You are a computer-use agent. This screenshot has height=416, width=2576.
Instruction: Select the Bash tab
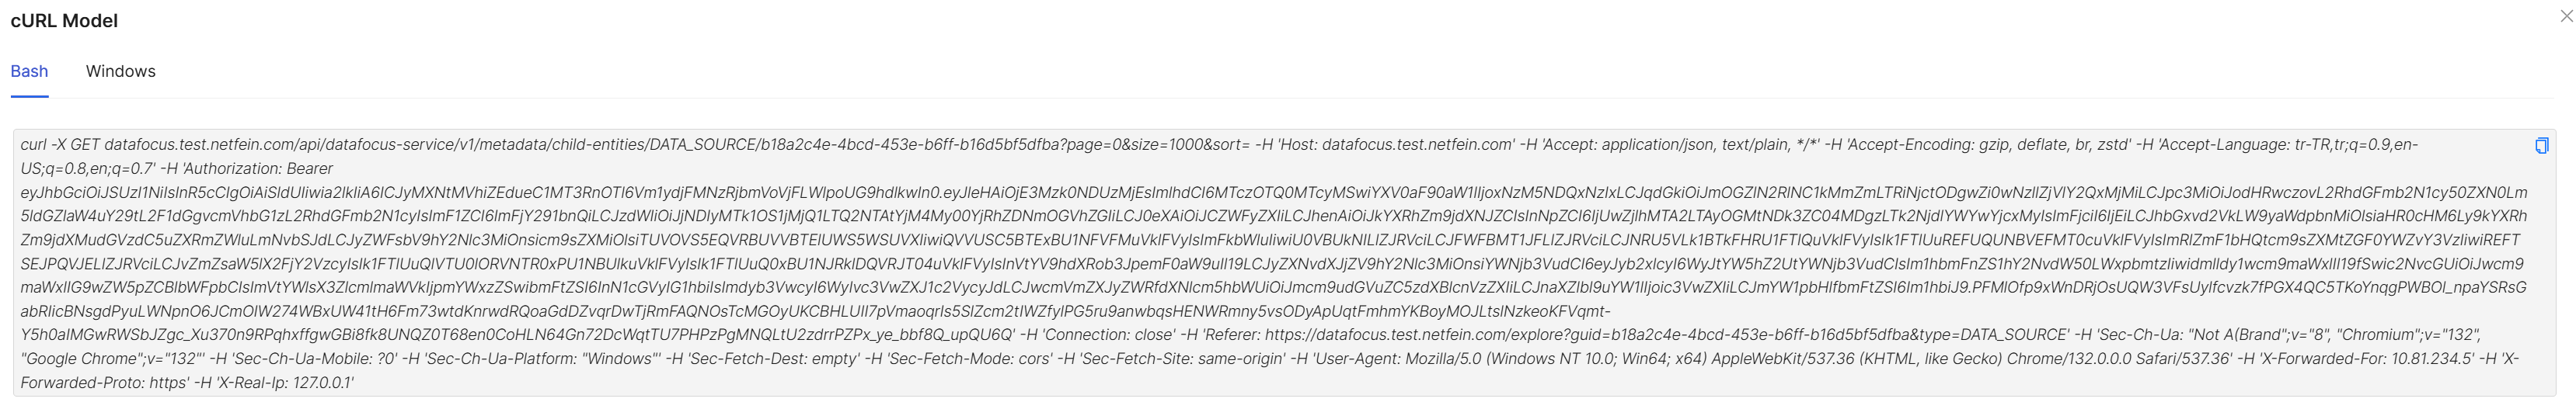click(29, 72)
